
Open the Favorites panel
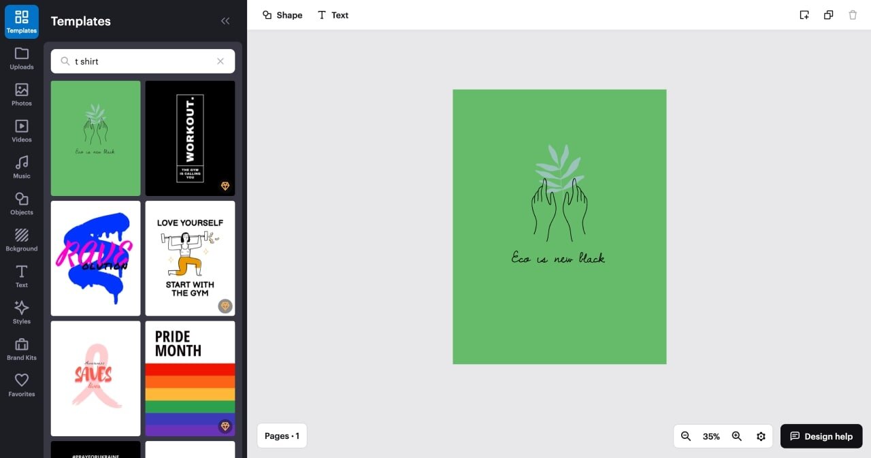click(x=22, y=385)
